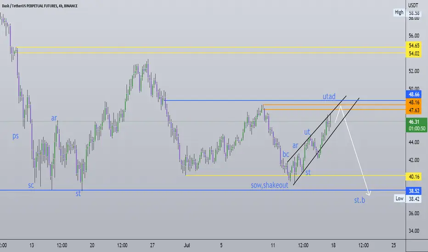Image resolution: width=428 pixels, height=252 pixels.
Task: Click the 42.00 price axis tick
Action: [x=414, y=160]
